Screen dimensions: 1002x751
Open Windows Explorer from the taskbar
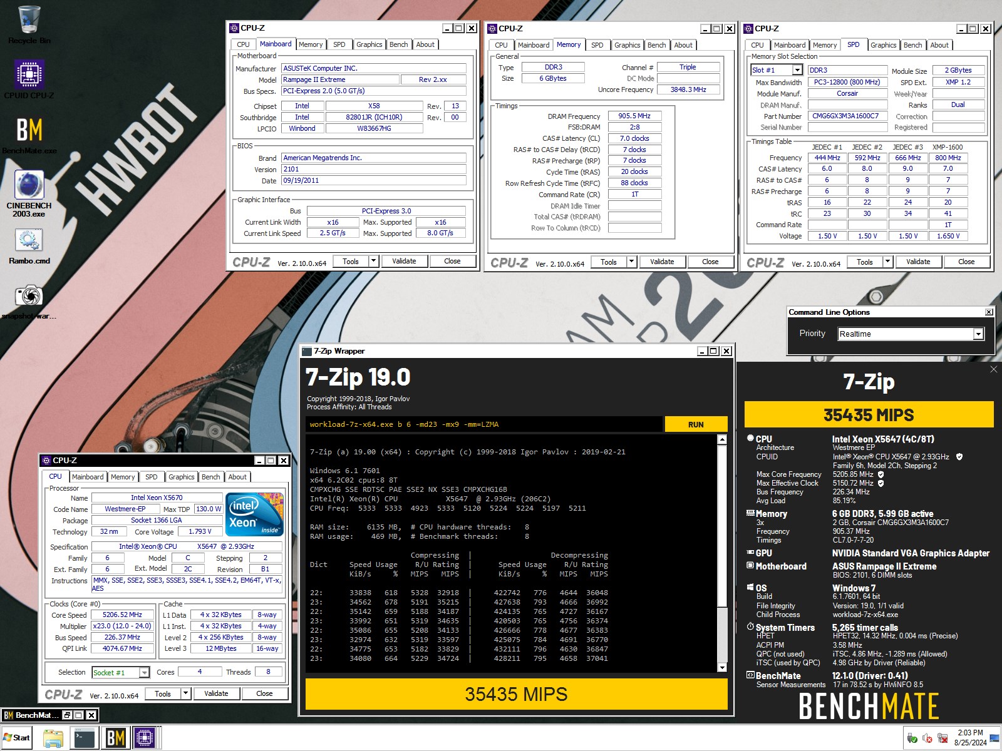click(x=53, y=738)
